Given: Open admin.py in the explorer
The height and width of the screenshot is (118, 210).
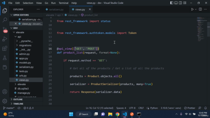Looking at the screenshot, I should coord(26,54).
